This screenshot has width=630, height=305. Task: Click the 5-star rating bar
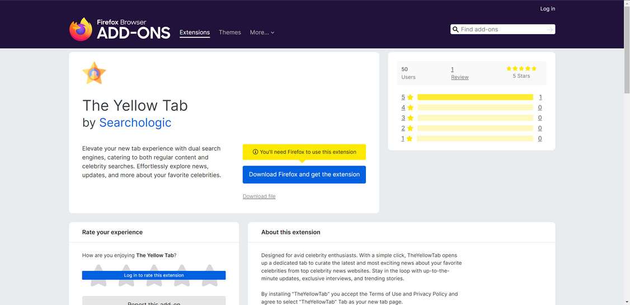point(475,97)
